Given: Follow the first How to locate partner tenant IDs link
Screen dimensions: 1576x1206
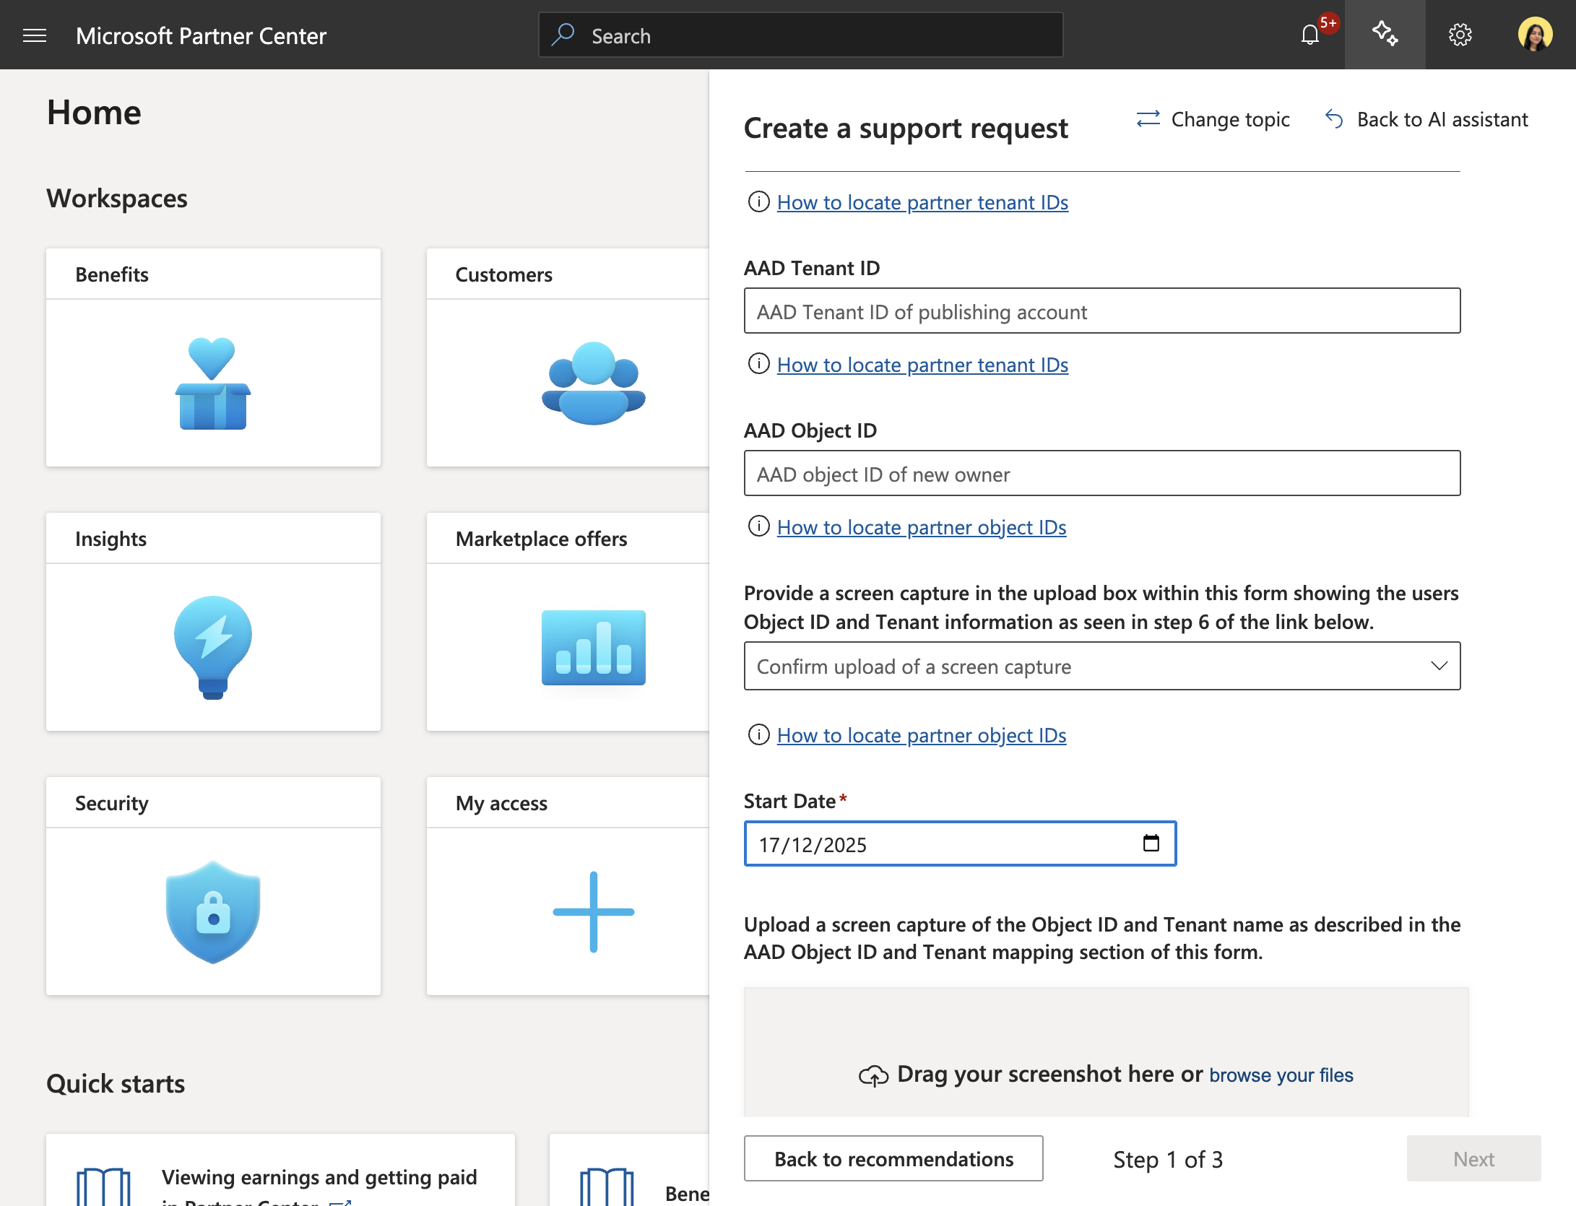Looking at the screenshot, I should 922,202.
